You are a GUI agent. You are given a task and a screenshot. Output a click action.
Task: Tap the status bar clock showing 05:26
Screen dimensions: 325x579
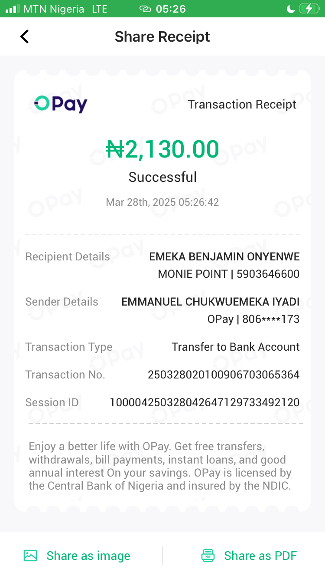[x=171, y=9]
